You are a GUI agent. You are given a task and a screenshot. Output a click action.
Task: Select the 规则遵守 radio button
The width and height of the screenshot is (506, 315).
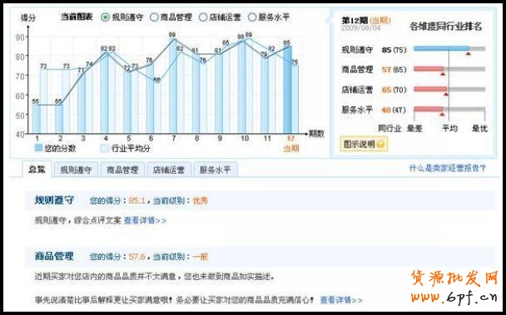coord(105,17)
